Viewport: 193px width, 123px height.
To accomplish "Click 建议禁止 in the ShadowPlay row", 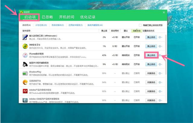I will click(x=126, y=73).
